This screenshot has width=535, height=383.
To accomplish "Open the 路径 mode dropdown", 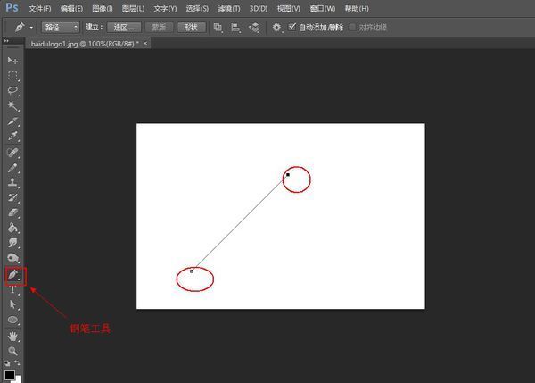I will pyautogui.click(x=61, y=28).
